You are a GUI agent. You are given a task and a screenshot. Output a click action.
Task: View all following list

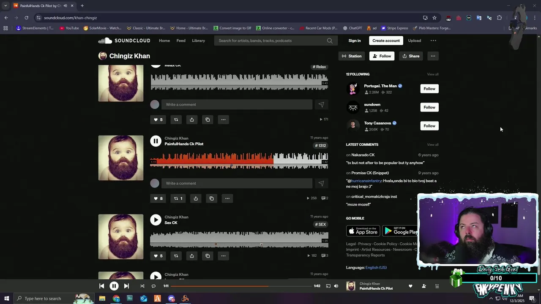point(433,74)
